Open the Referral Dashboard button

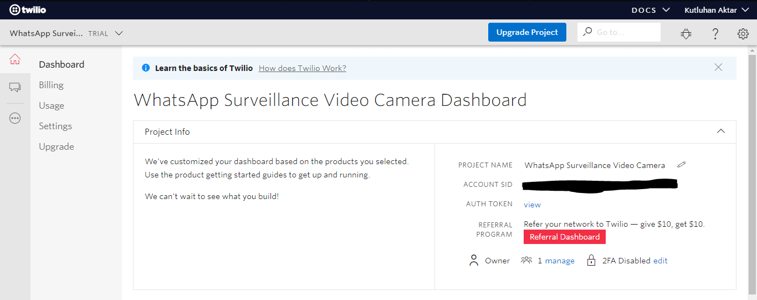tap(564, 237)
